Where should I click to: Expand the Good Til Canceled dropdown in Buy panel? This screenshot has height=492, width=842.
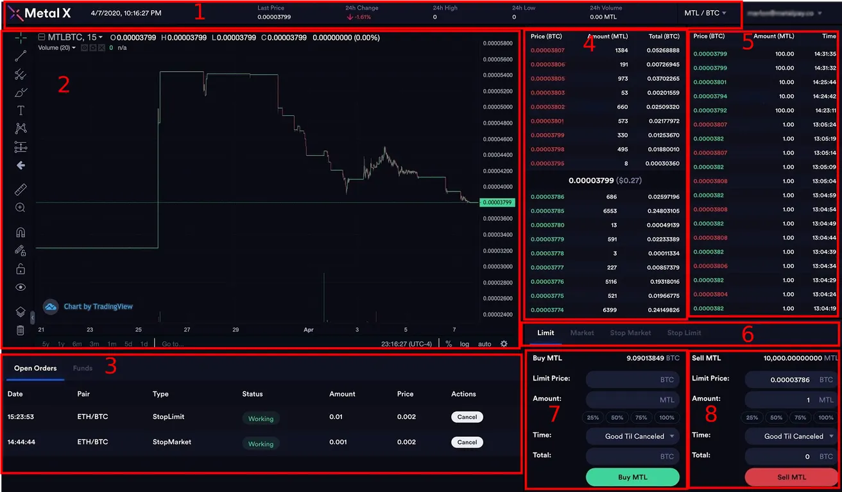(x=633, y=436)
